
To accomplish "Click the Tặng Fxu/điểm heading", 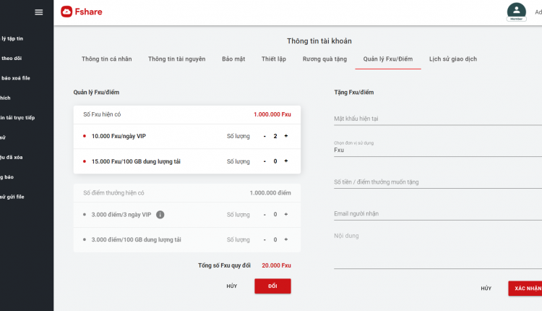I will click(x=353, y=93).
